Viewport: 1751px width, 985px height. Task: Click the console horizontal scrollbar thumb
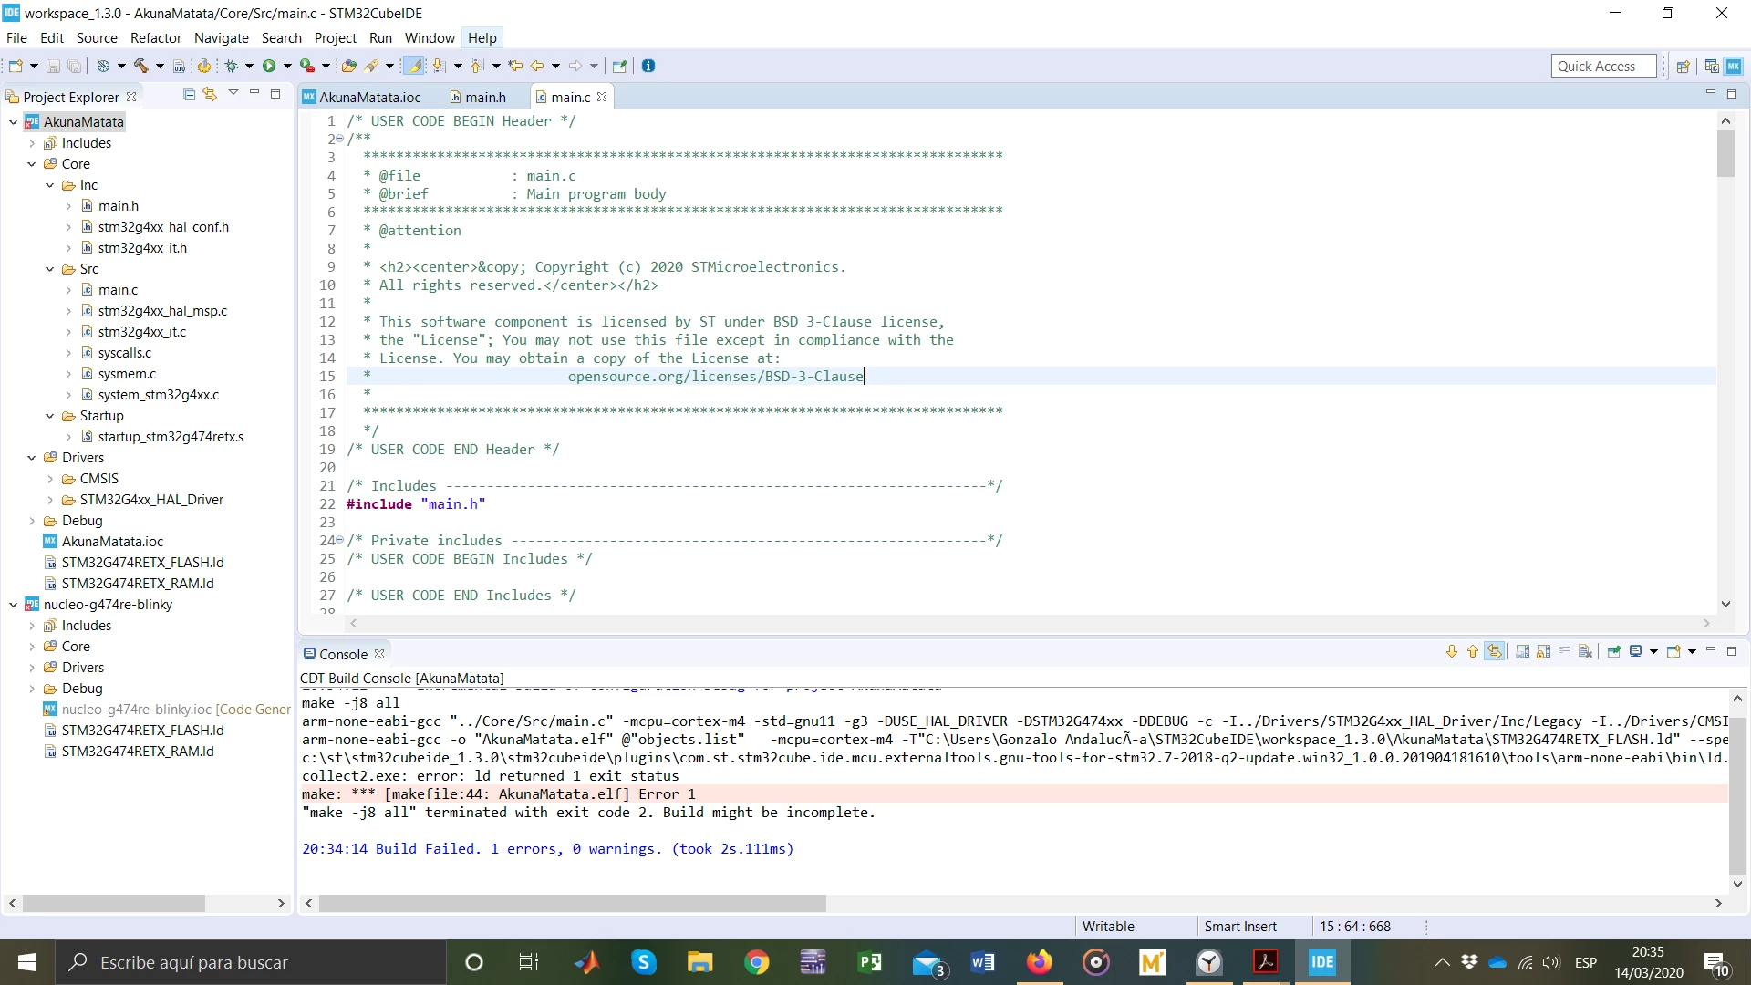pyautogui.click(x=572, y=903)
